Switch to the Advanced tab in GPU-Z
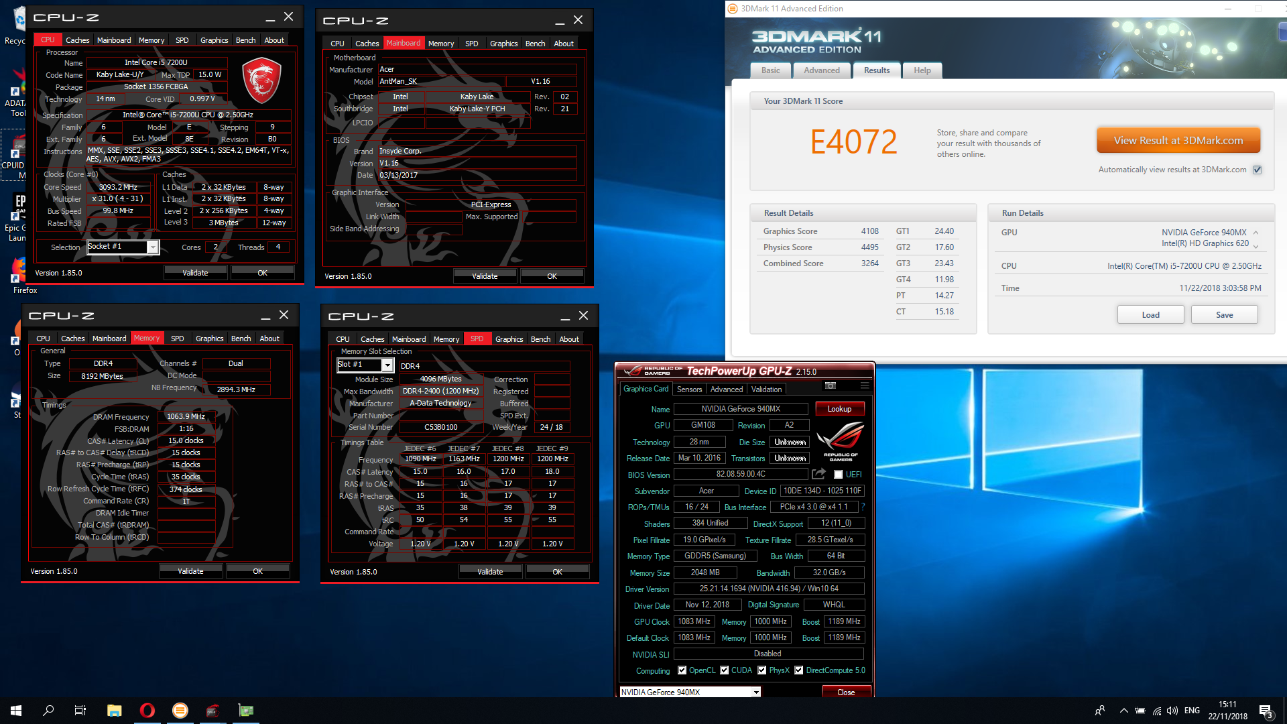 (727, 389)
